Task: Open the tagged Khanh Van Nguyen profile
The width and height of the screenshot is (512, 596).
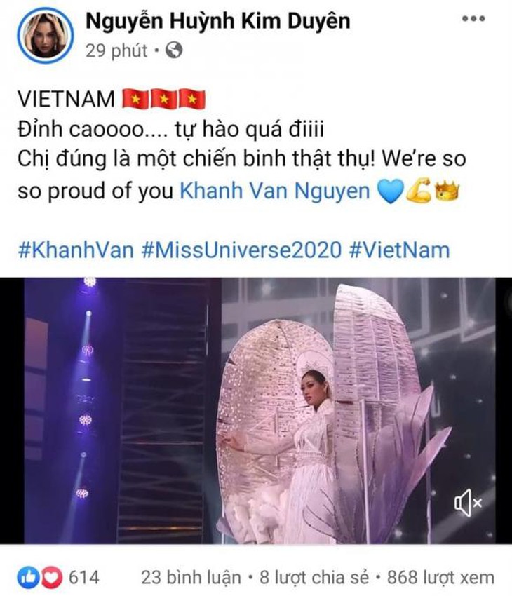Action: [x=274, y=190]
